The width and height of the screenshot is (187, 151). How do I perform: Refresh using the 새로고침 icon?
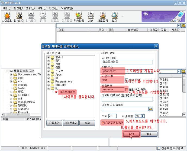coord(103,17)
